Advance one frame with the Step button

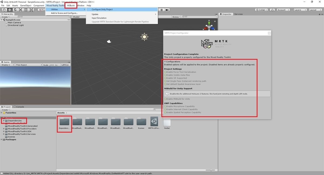click(x=167, y=10)
